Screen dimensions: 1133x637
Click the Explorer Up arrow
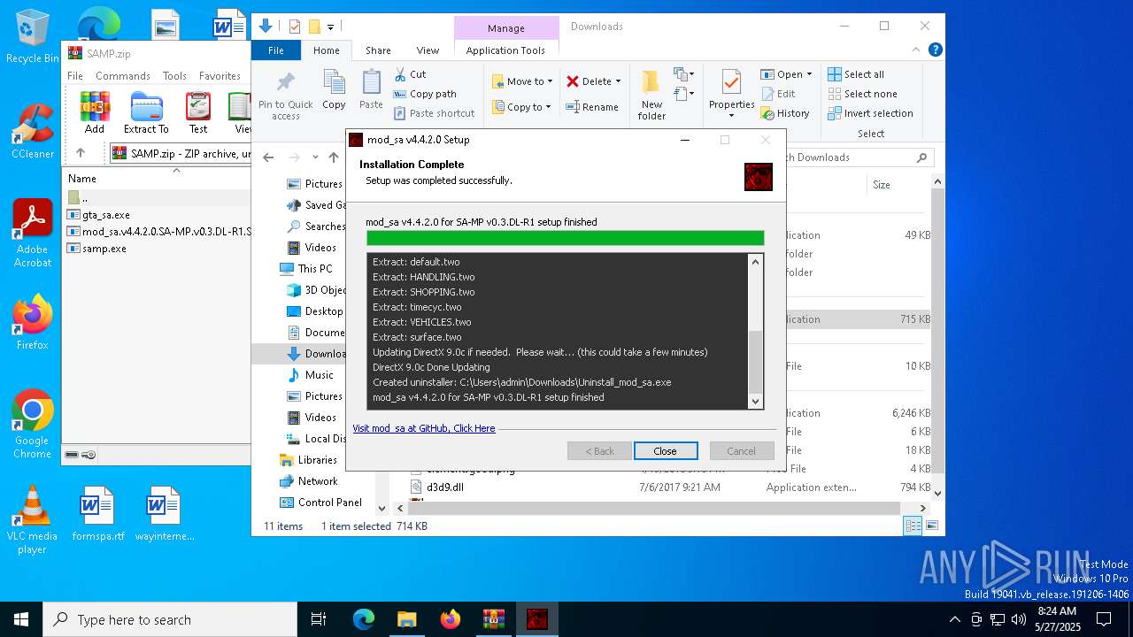pyautogui.click(x=334, y=157)
